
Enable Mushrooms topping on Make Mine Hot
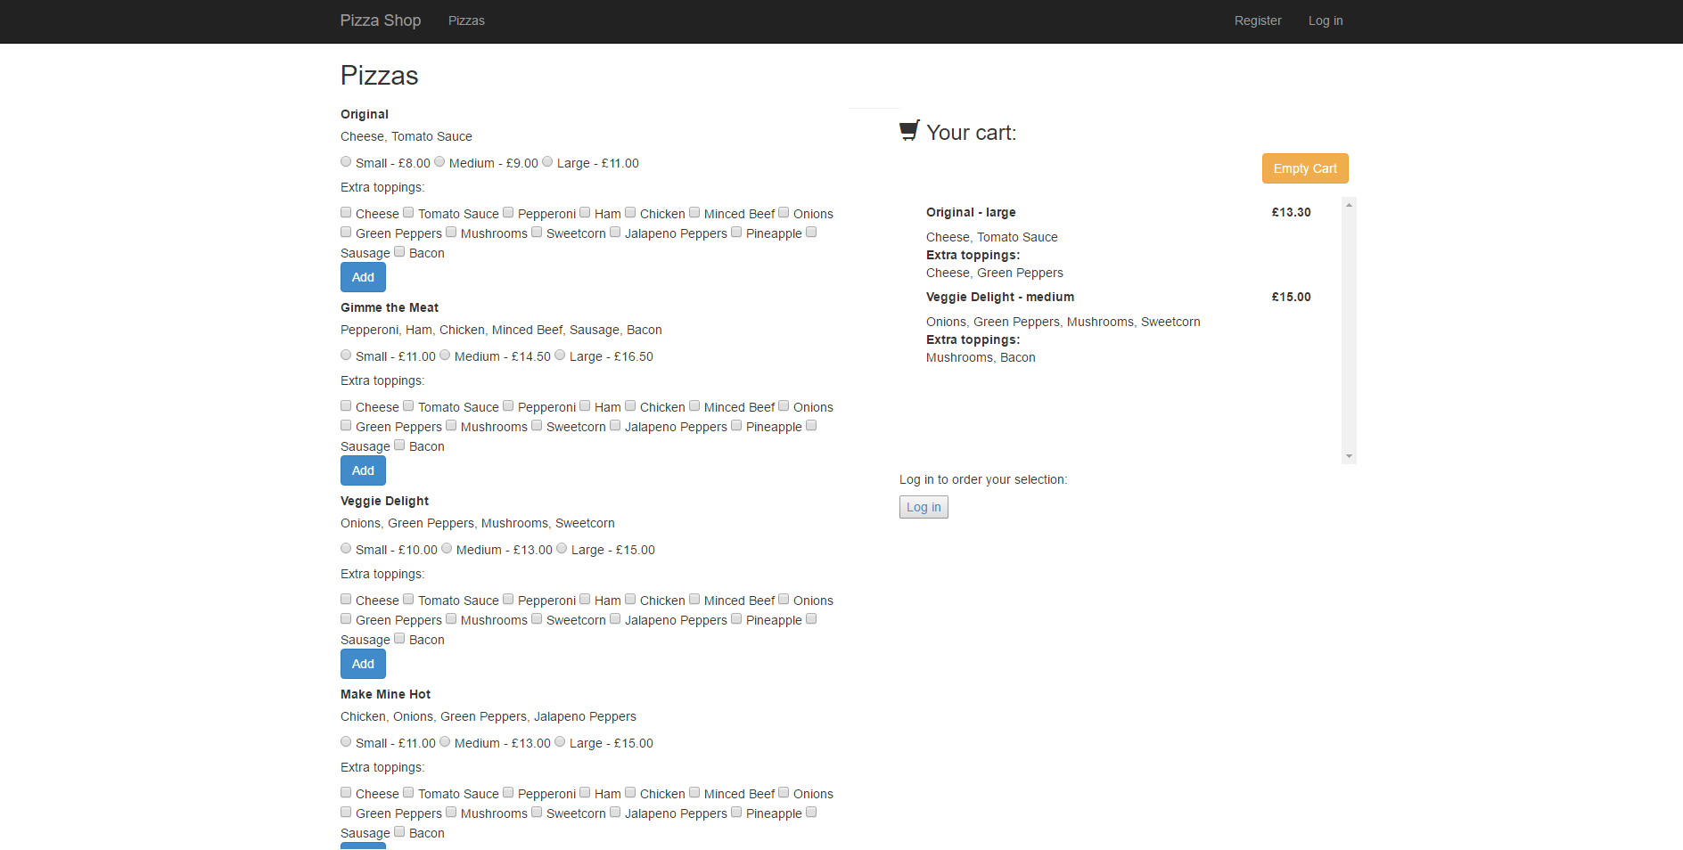pos(451,813)
